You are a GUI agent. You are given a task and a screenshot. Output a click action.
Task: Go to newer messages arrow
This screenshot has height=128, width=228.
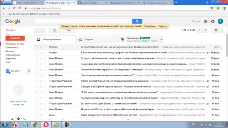pyautogui.click(x=199, y=30)
